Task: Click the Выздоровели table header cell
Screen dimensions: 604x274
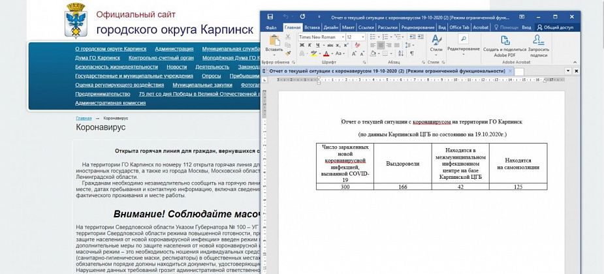Action: pyautogui.click(x=402, y=164)
